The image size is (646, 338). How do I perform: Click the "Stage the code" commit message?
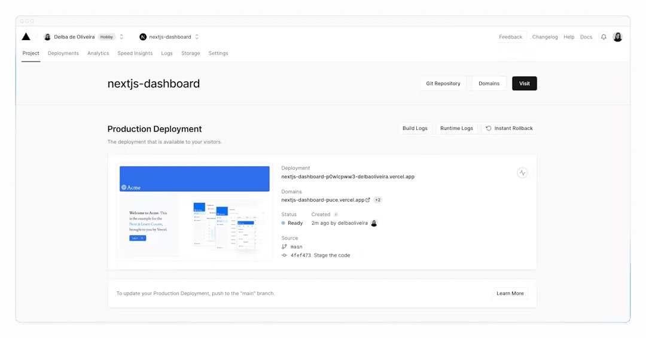pos(332,255)
